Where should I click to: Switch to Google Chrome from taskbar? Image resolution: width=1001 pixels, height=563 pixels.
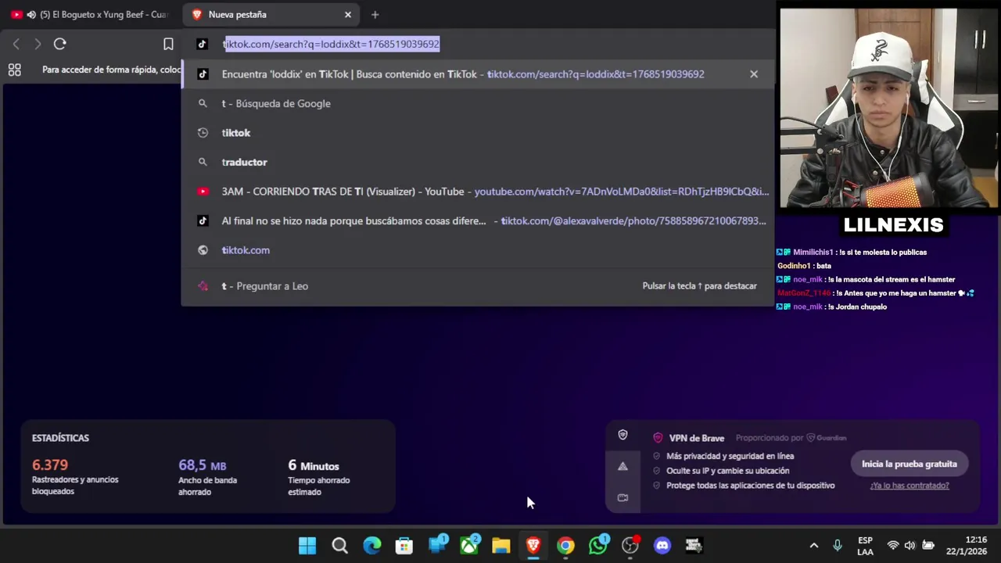(565, 545)
